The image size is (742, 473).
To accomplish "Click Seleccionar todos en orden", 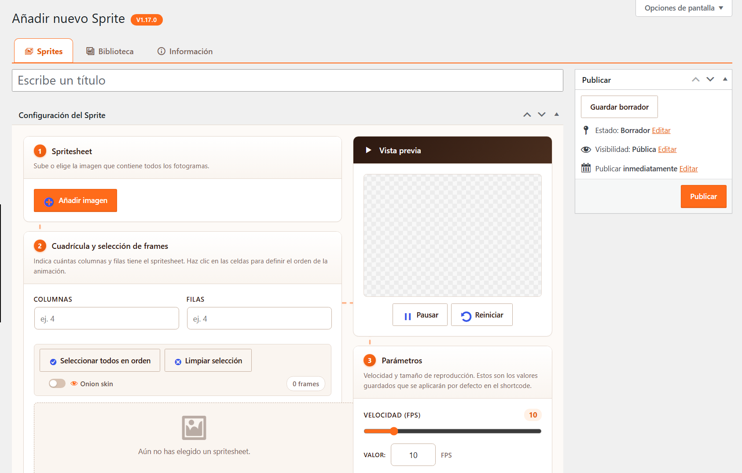I will point(100,361).
